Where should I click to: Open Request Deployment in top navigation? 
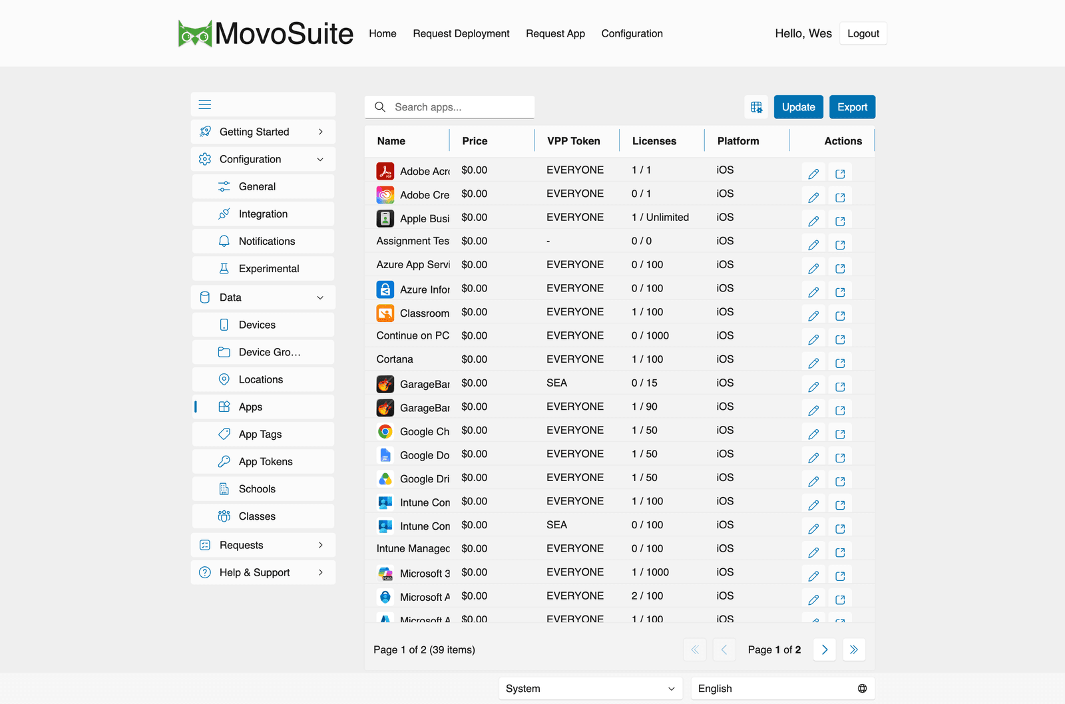pos(461,33)
